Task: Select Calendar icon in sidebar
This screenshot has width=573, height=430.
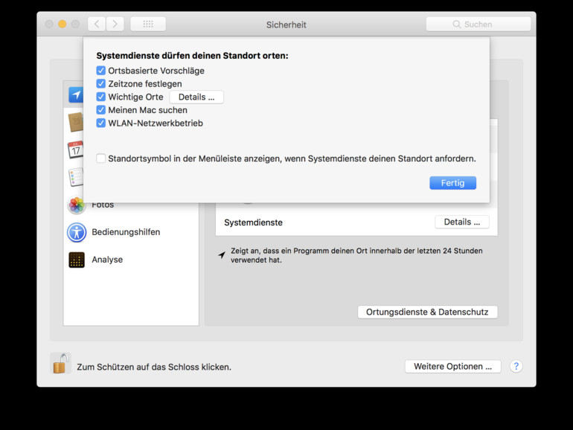Action: [76, 150]
